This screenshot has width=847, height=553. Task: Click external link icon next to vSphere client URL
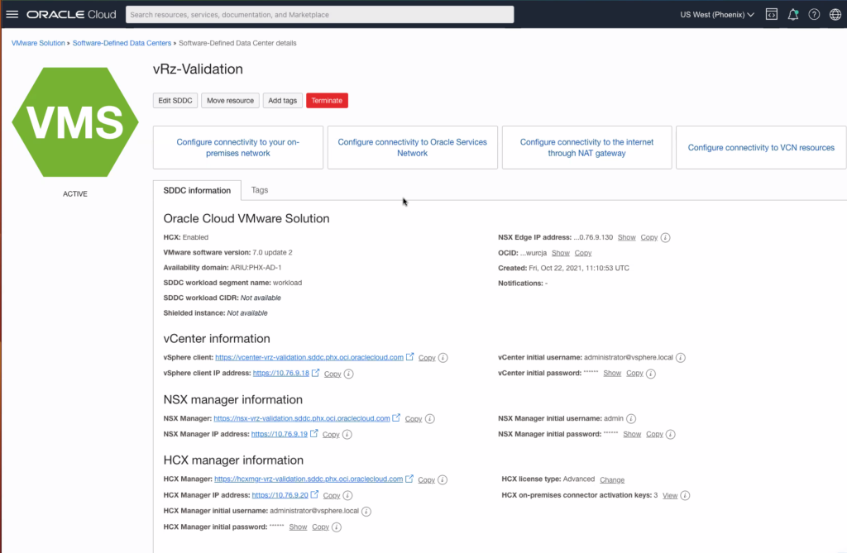point(410,358)
